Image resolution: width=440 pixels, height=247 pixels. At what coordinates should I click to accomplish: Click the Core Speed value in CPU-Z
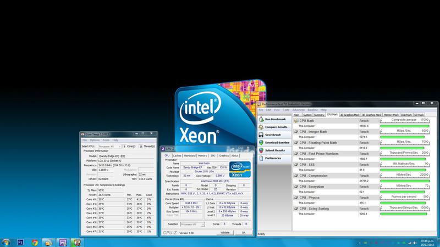(x=191, y=203)
